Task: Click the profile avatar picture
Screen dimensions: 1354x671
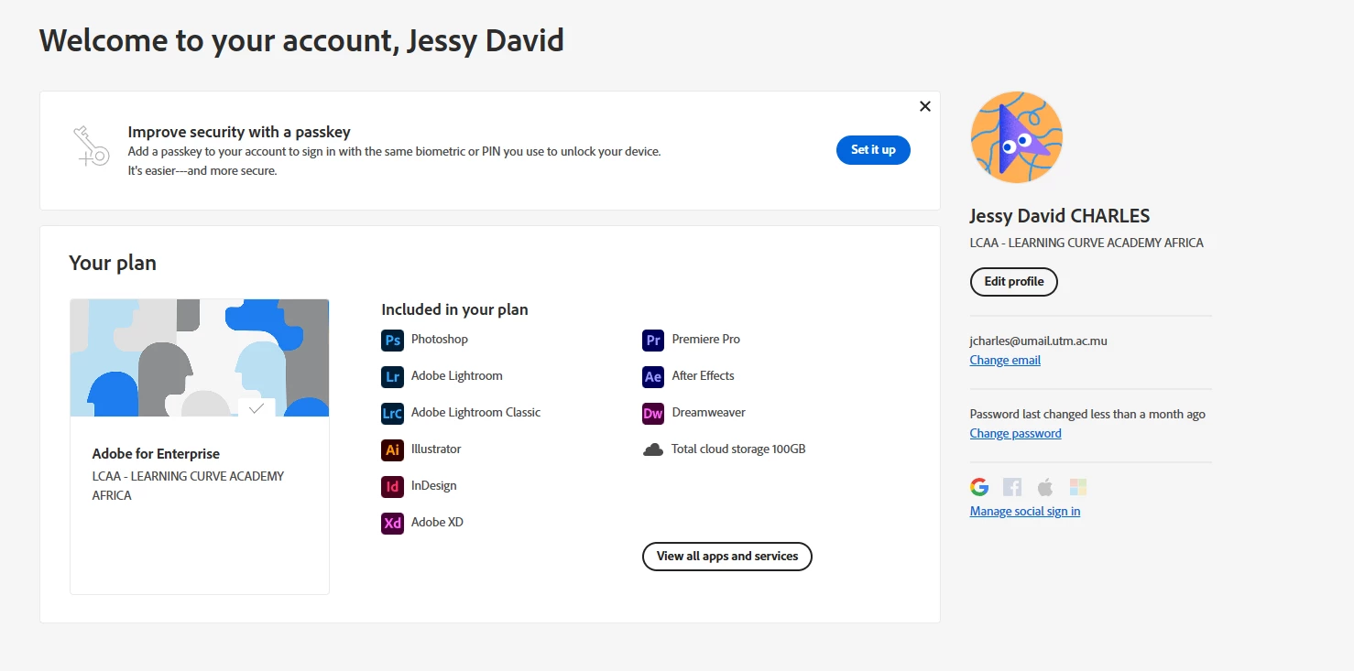Action: coord(1016,137)
